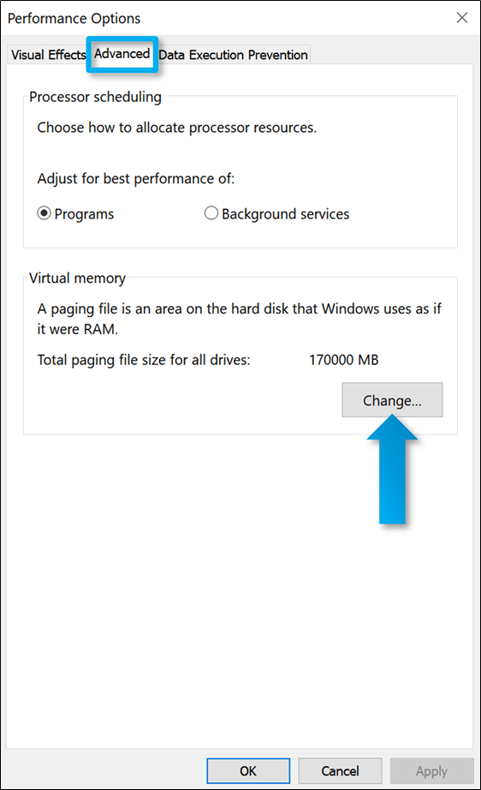
Task: Click the Performance Options title bar
Action: 227,18
